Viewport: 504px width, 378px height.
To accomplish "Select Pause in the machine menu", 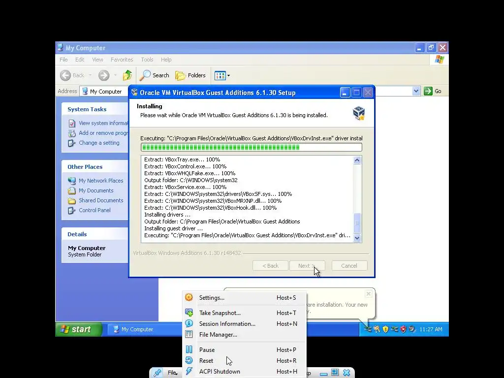I will 244,350.
